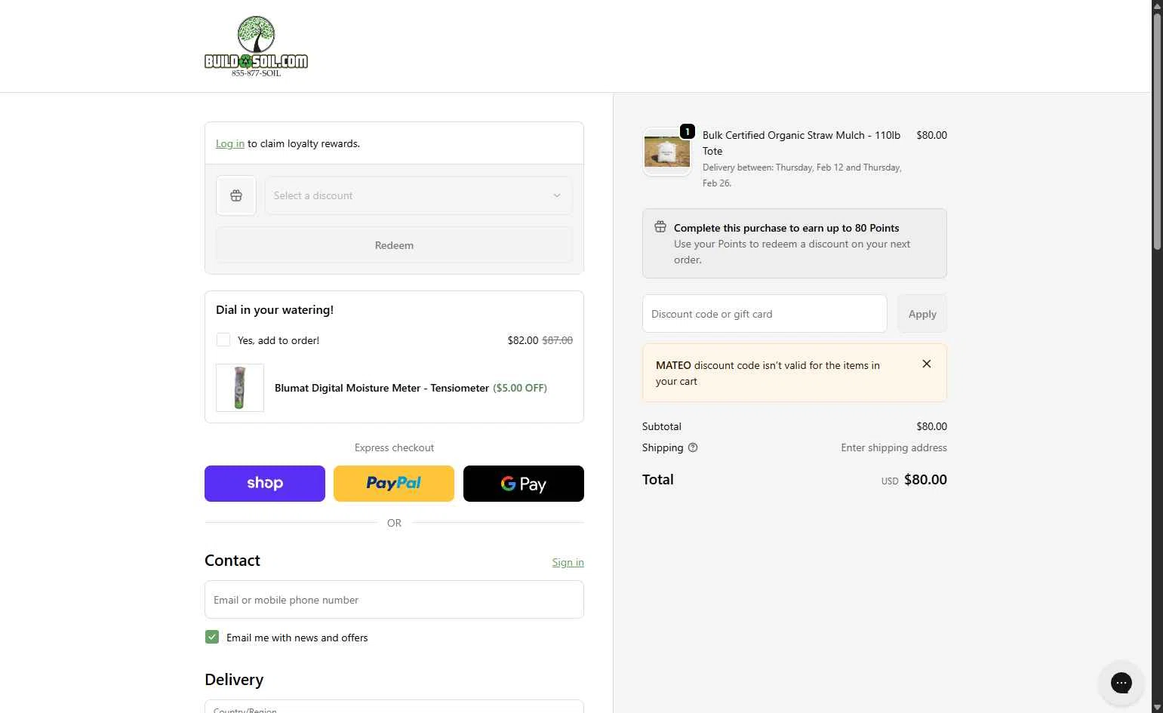Screen dimensions: 1163x713
Task: Click the 'Log in' loyalty link
Action: coord(230,143)
